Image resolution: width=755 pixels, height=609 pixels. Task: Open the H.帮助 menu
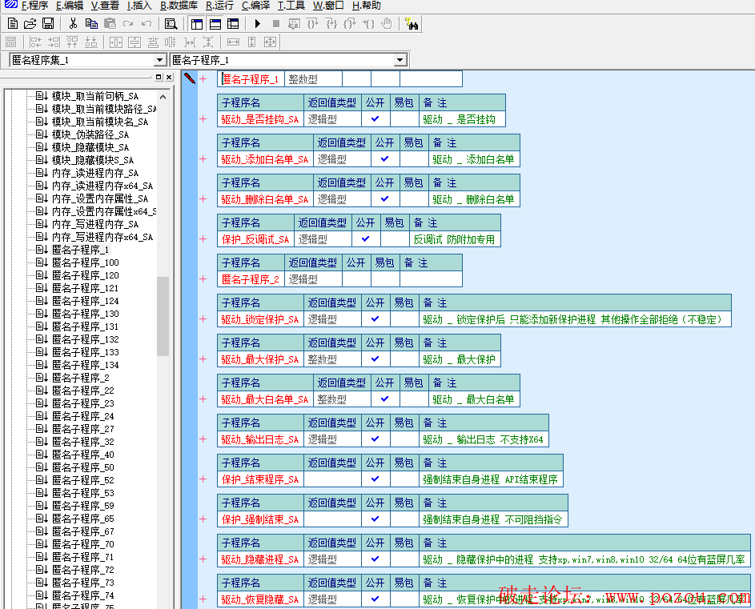click(x=367, y=6)
